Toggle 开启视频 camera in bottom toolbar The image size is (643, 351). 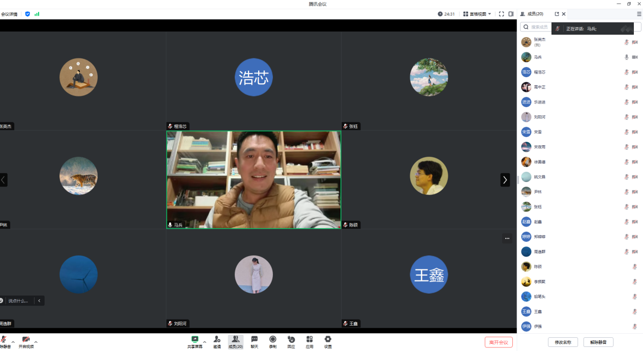26,339
